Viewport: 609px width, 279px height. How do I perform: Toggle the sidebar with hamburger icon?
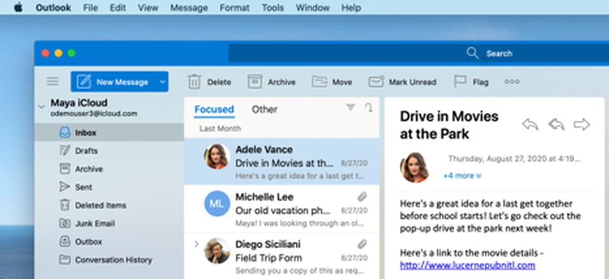click(52, 81)
